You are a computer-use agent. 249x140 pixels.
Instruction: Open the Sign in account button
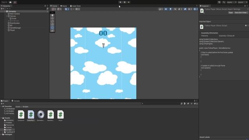4,2
